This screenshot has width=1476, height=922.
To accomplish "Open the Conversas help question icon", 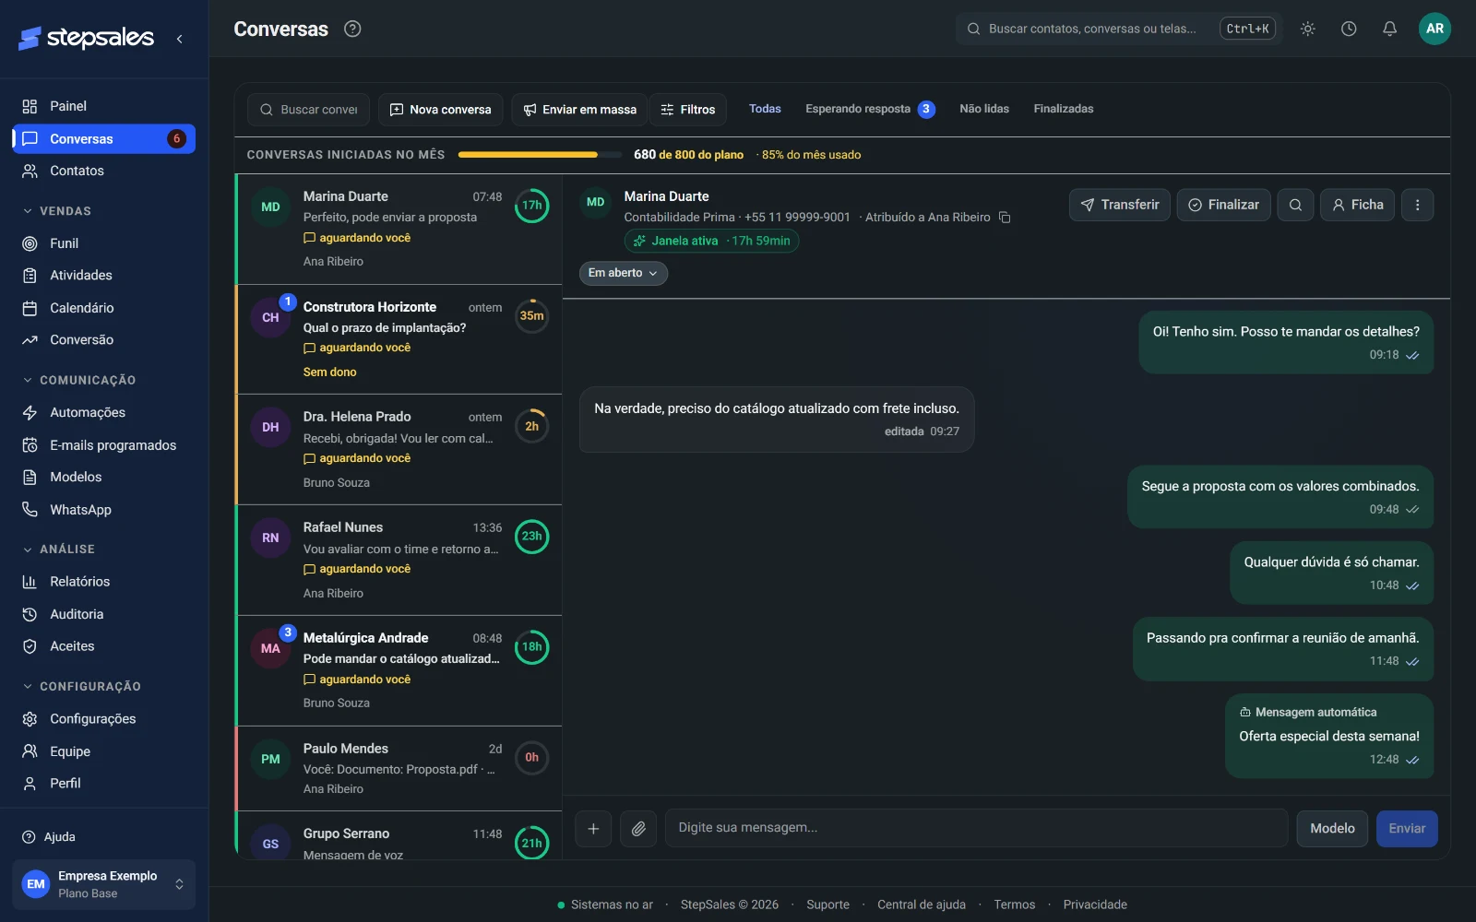I will (352, 29).
